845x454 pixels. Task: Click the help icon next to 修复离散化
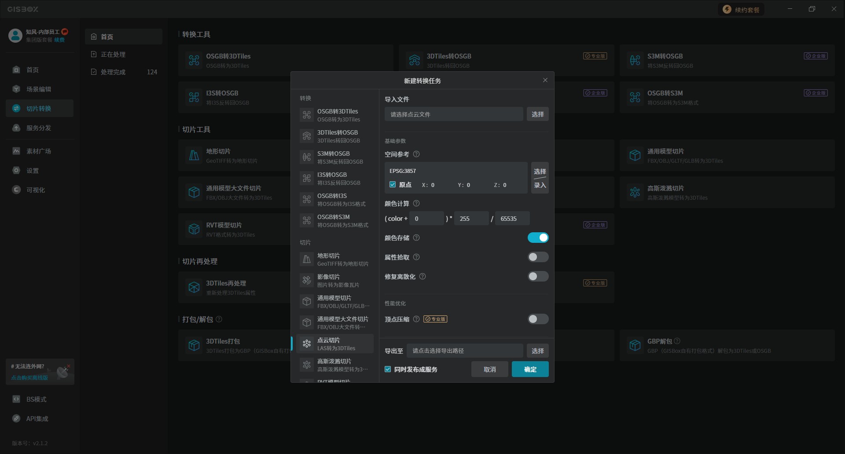pos(422,277)
